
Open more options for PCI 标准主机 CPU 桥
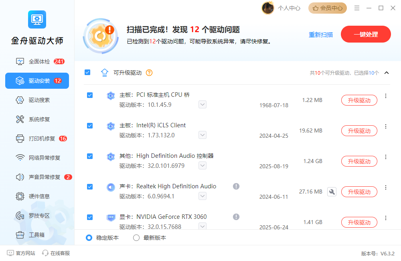pyautogui.click(x=386, y=96)
